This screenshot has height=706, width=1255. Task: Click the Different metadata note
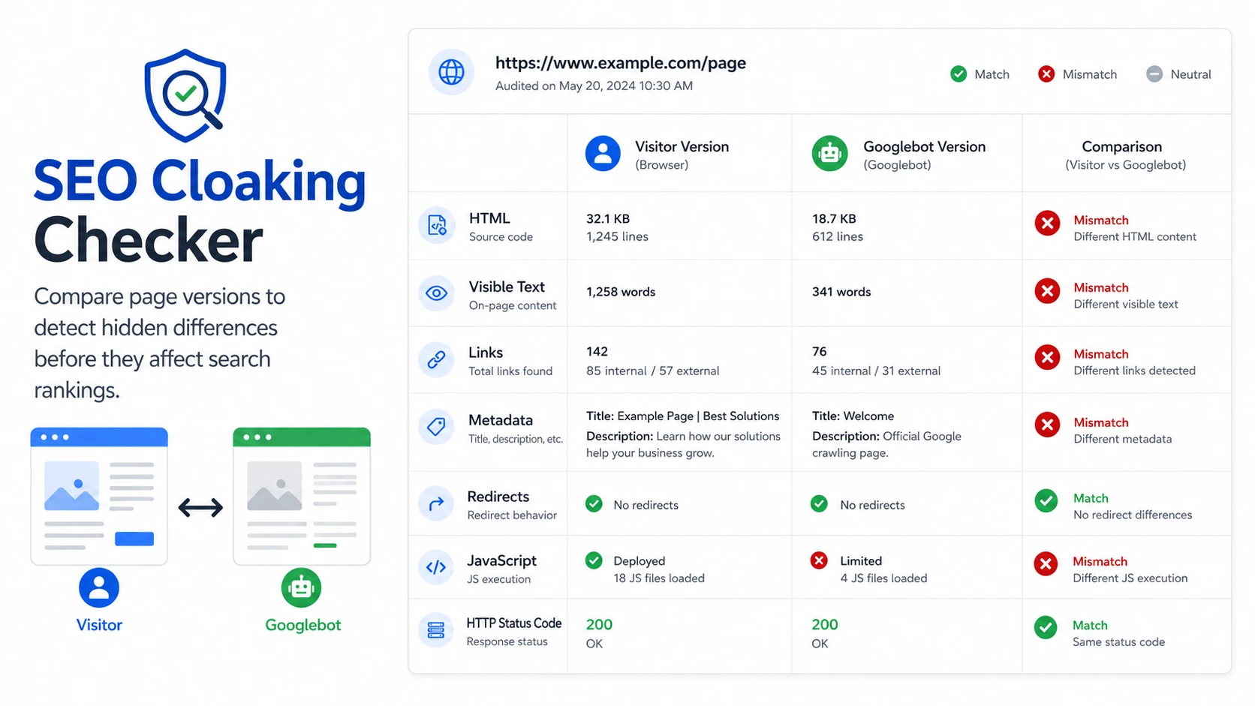[x=1122, y=440]
